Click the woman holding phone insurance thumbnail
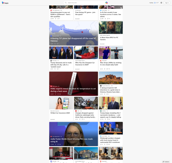172x163 pixels. coord(61,103)
